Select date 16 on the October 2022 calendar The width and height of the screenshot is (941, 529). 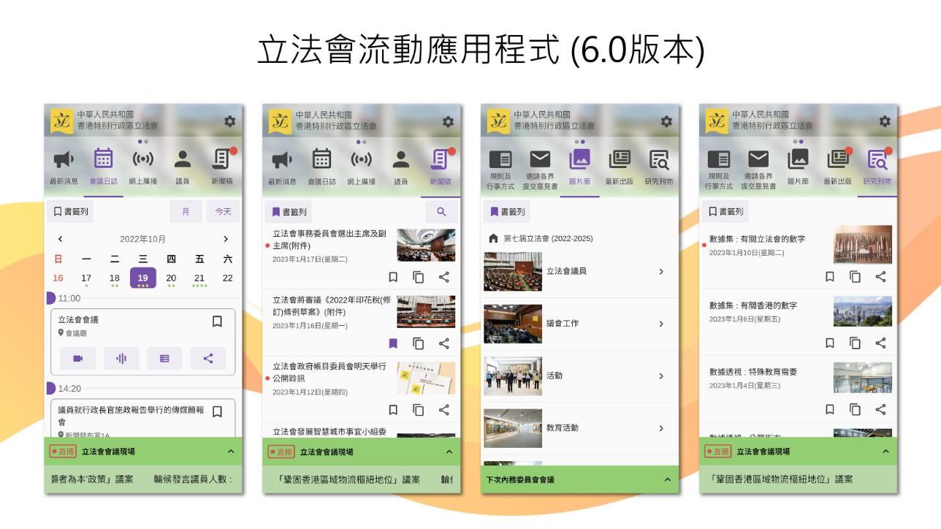(57, 278)
